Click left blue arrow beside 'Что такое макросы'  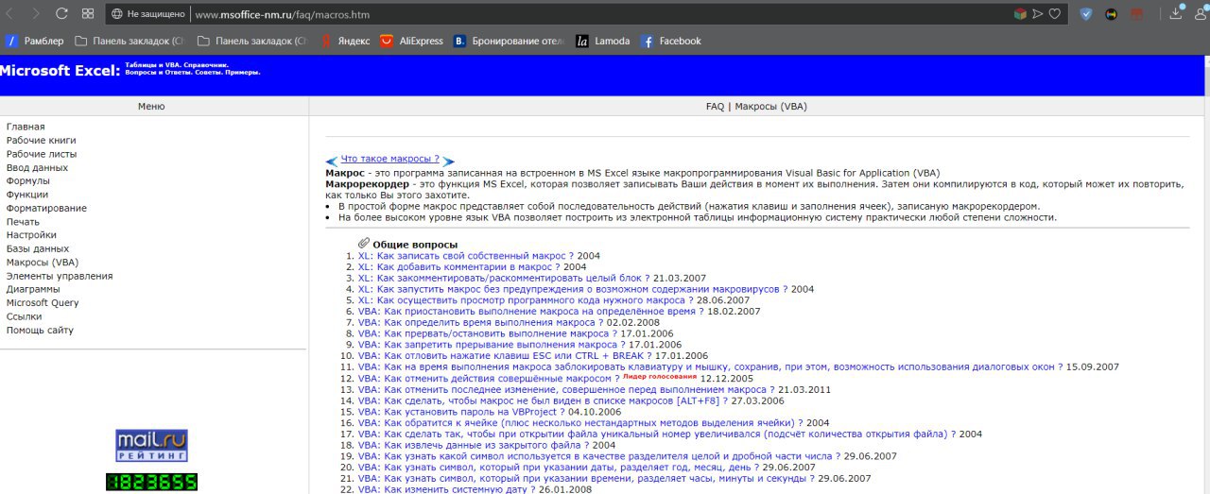(x=331, y=162)
